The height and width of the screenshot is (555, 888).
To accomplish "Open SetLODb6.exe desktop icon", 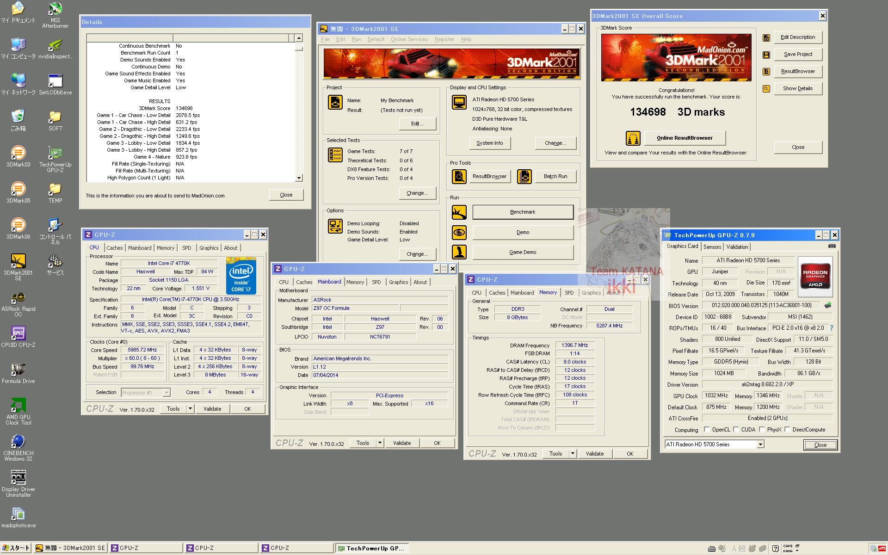I will (x=55, y=84).
